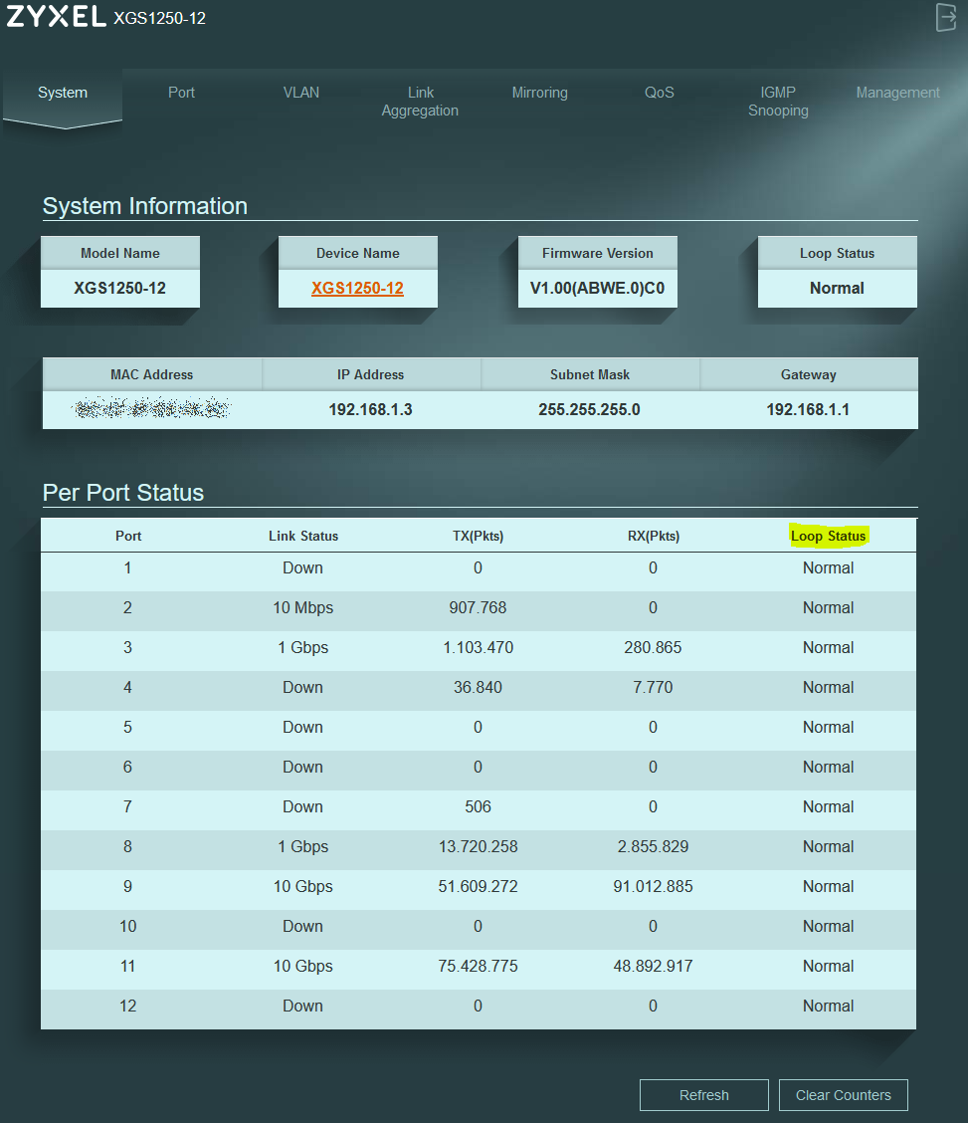The width and height of the screenshot is (968, 1123).
Task: Click the firmware version V1.00(ABWE.0)C0
Action: pyautogui.click(x=597, y=288)
